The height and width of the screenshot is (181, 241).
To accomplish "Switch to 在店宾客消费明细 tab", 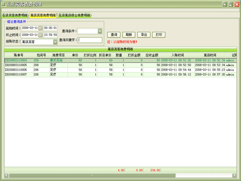I will pos(15,15).
